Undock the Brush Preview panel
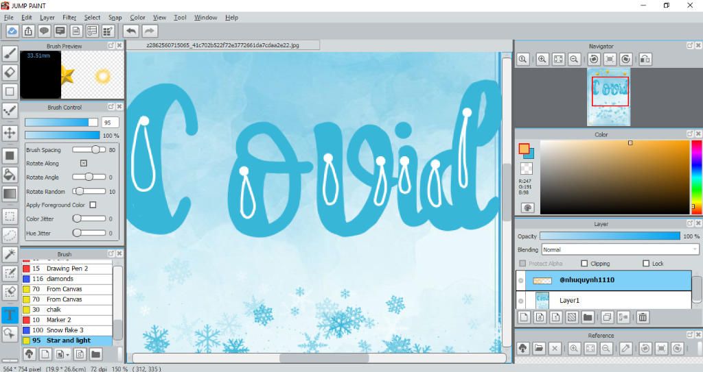 coord(111,46)
